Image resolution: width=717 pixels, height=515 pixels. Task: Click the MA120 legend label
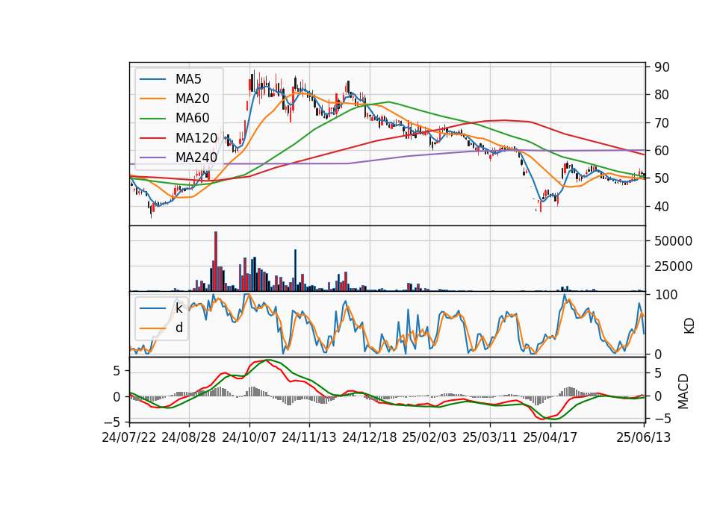tap(196, 137)
